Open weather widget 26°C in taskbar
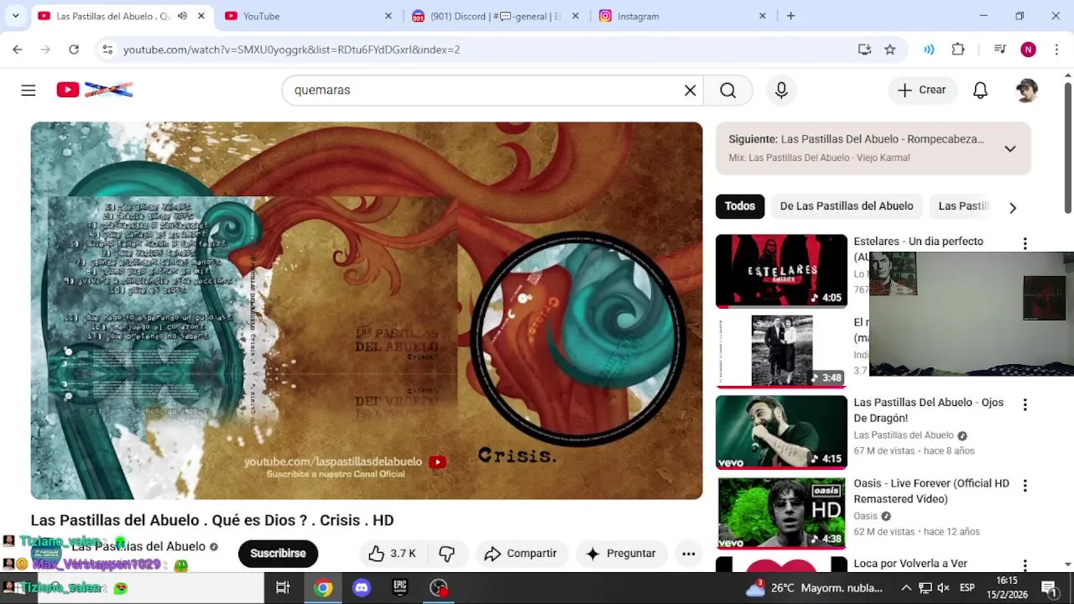 [813, 588]
